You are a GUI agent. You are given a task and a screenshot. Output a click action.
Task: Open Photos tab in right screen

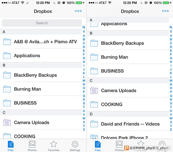coord(119,146)
